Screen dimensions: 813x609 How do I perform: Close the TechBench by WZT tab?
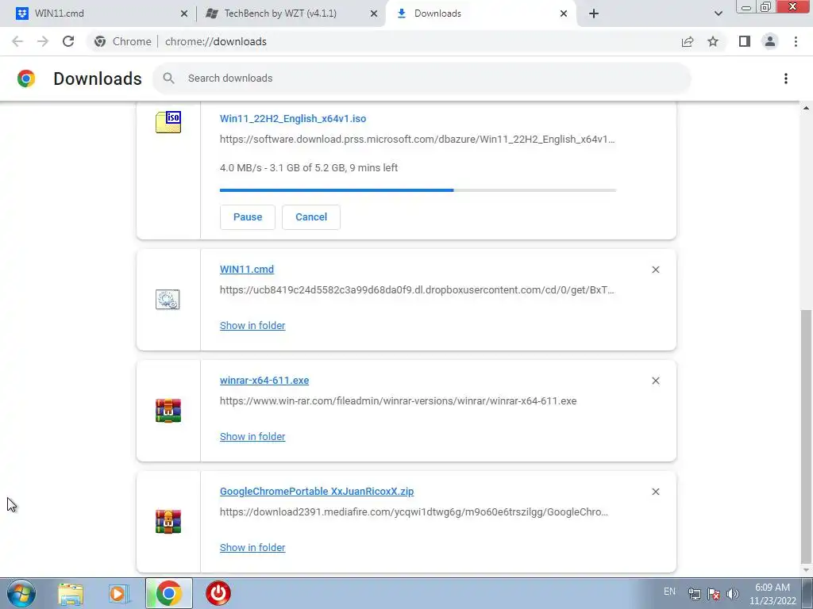(x=373, y=13)
